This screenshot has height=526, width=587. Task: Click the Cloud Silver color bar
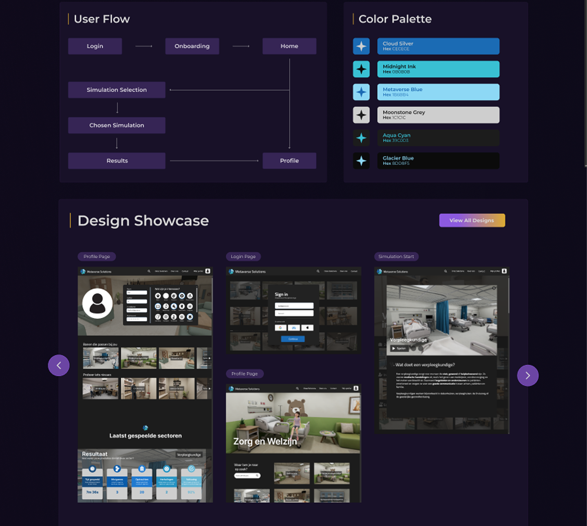click(x=438, y=46)
